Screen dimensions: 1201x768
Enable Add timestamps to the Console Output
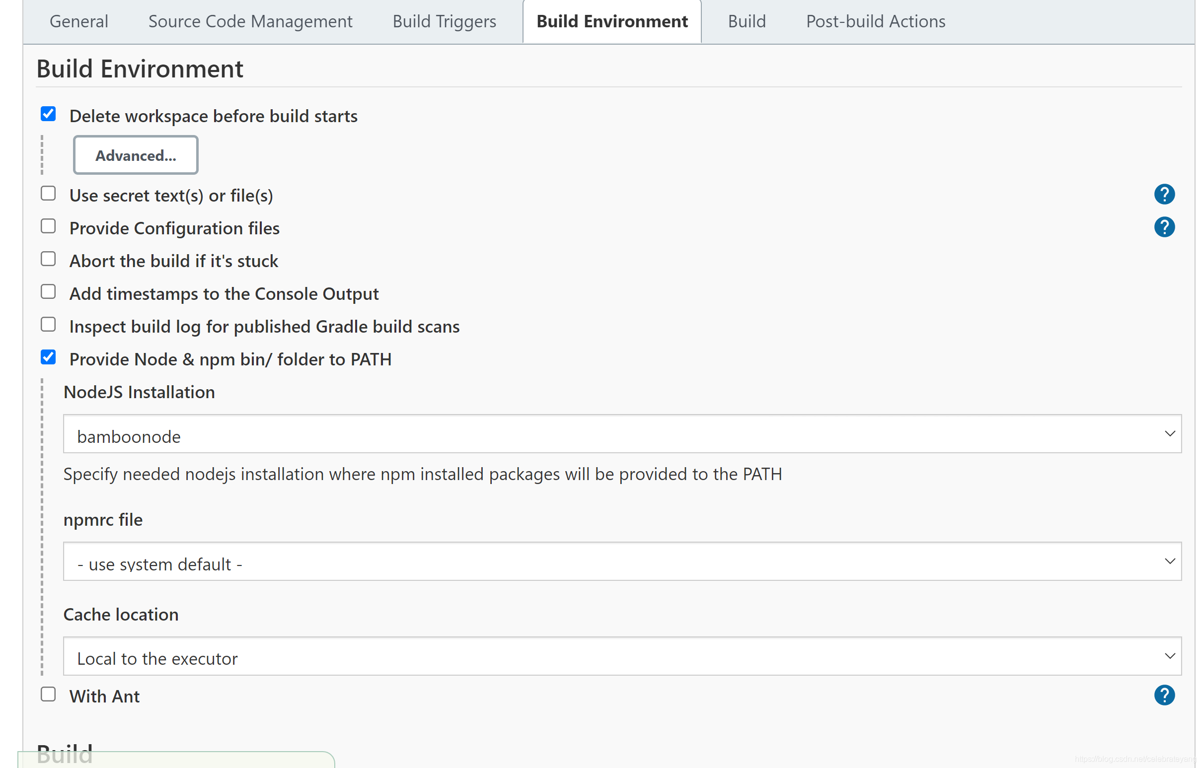tap(48, 291)
